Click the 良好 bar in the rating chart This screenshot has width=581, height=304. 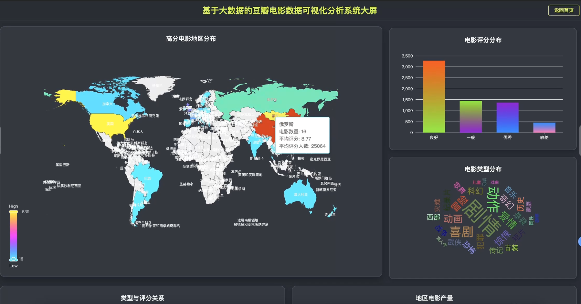pyautogui.click(x=434, y=96)
